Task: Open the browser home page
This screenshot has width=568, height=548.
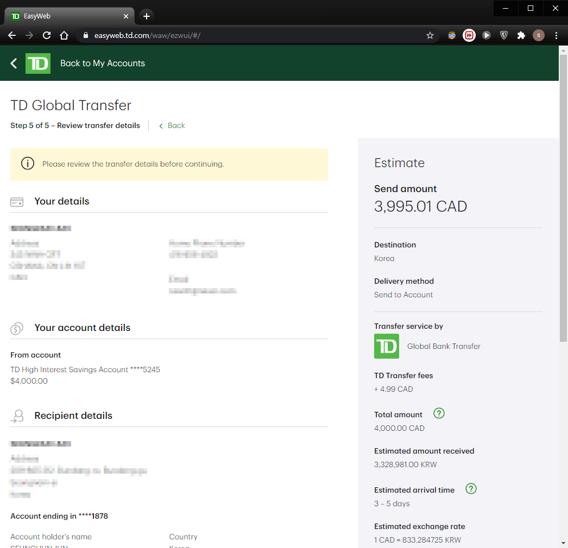Action: (64, 35)
